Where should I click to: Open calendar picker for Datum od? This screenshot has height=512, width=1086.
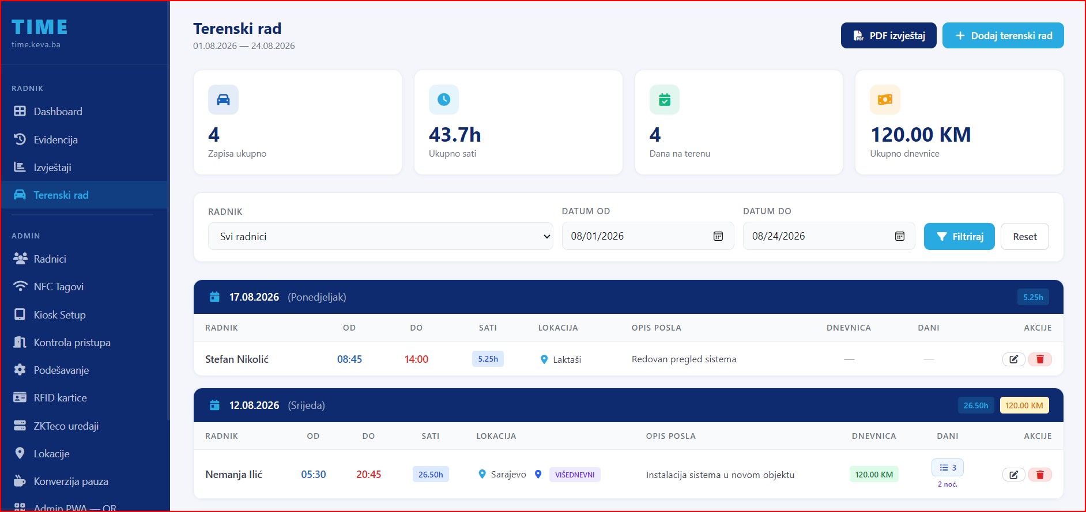(718, 236)
